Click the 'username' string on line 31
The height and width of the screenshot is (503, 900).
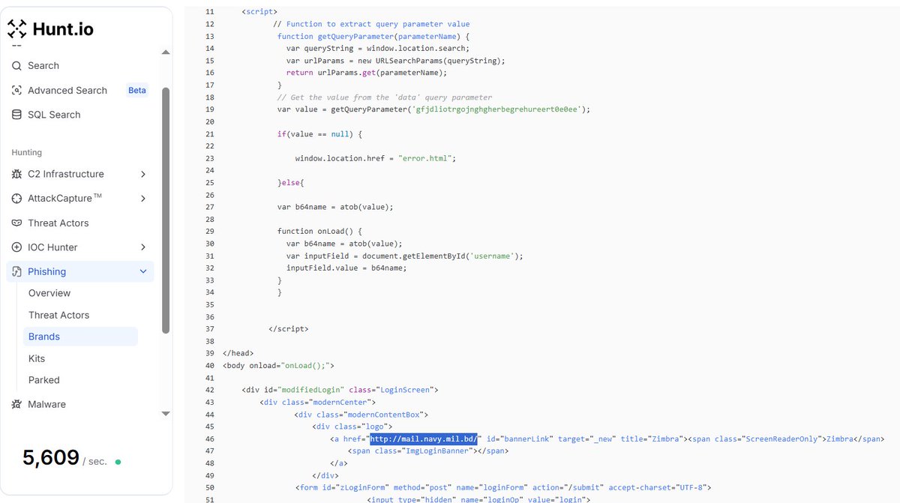click(491, 256)
